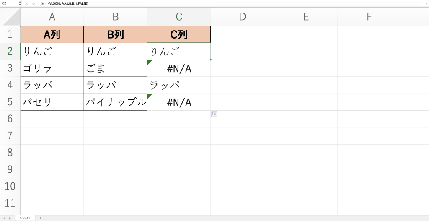Click the Auto Fill Options icon below C5

tap(214, 114)
